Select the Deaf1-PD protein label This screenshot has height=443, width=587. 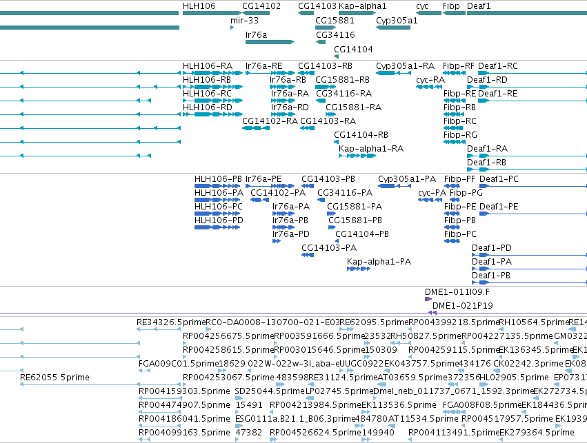pyautogui.click(x=492, y=248)
